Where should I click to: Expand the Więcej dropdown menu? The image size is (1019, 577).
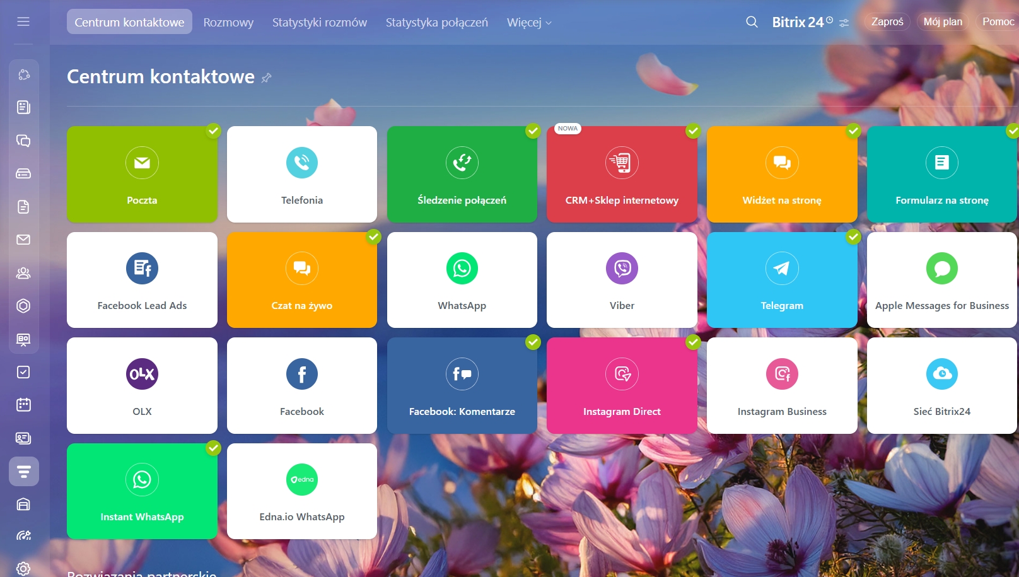point(529,22)
